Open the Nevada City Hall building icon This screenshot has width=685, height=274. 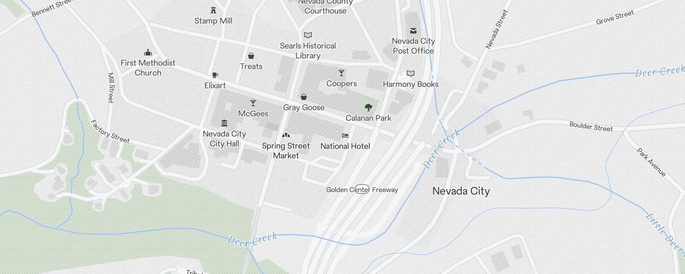click(224, 123)
